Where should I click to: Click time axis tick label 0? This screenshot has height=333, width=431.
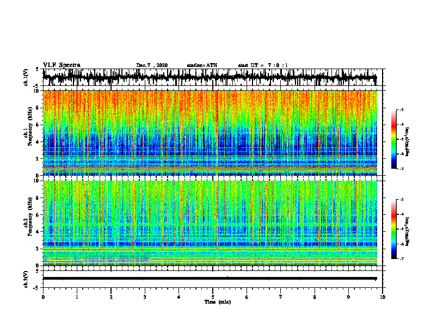[43, 297]
